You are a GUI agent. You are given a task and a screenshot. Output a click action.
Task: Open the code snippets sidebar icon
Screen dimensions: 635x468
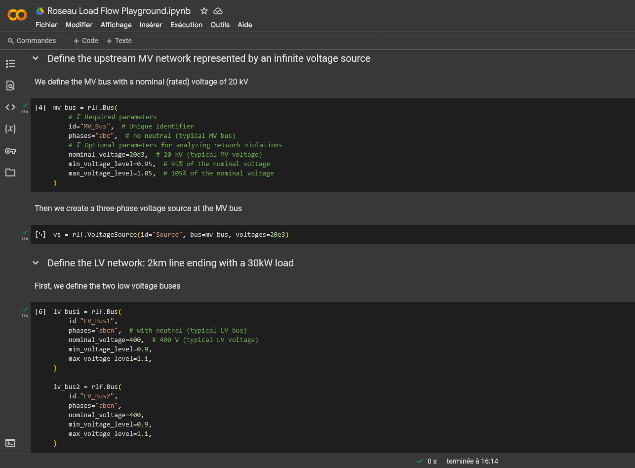pos(10,107)
